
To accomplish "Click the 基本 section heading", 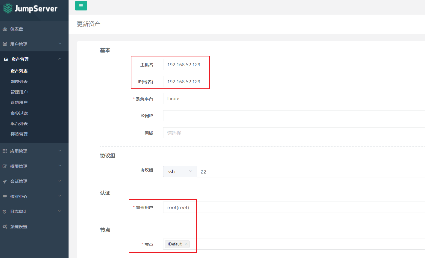I will pyautogui.click(x=105, y=50).
